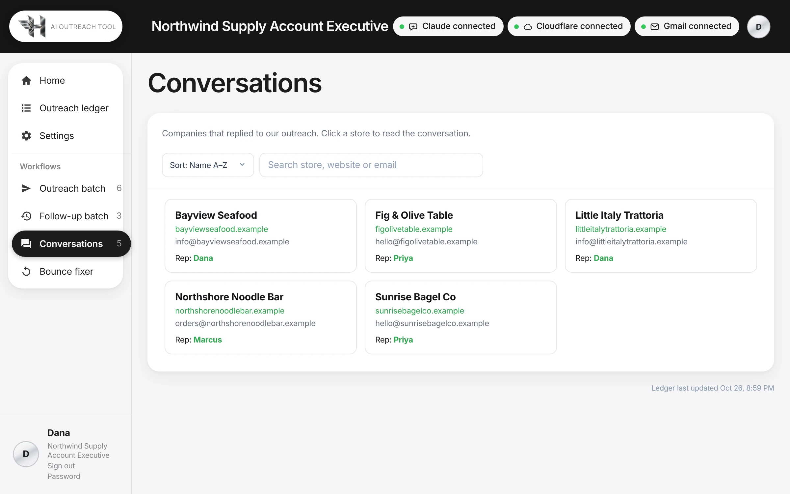
Task: Open the figolivetable.example website link
Action: (x=414, y=229)
